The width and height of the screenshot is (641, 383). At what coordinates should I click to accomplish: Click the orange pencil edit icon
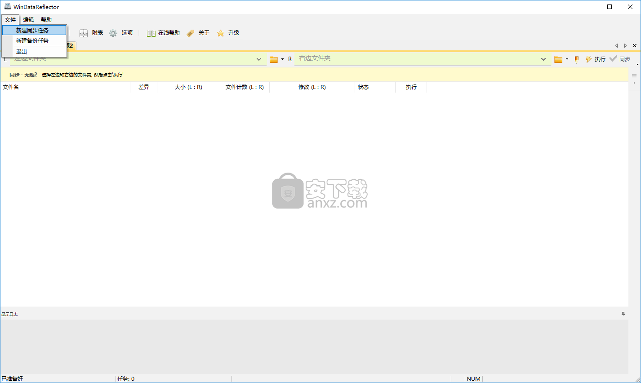[577, 59]
